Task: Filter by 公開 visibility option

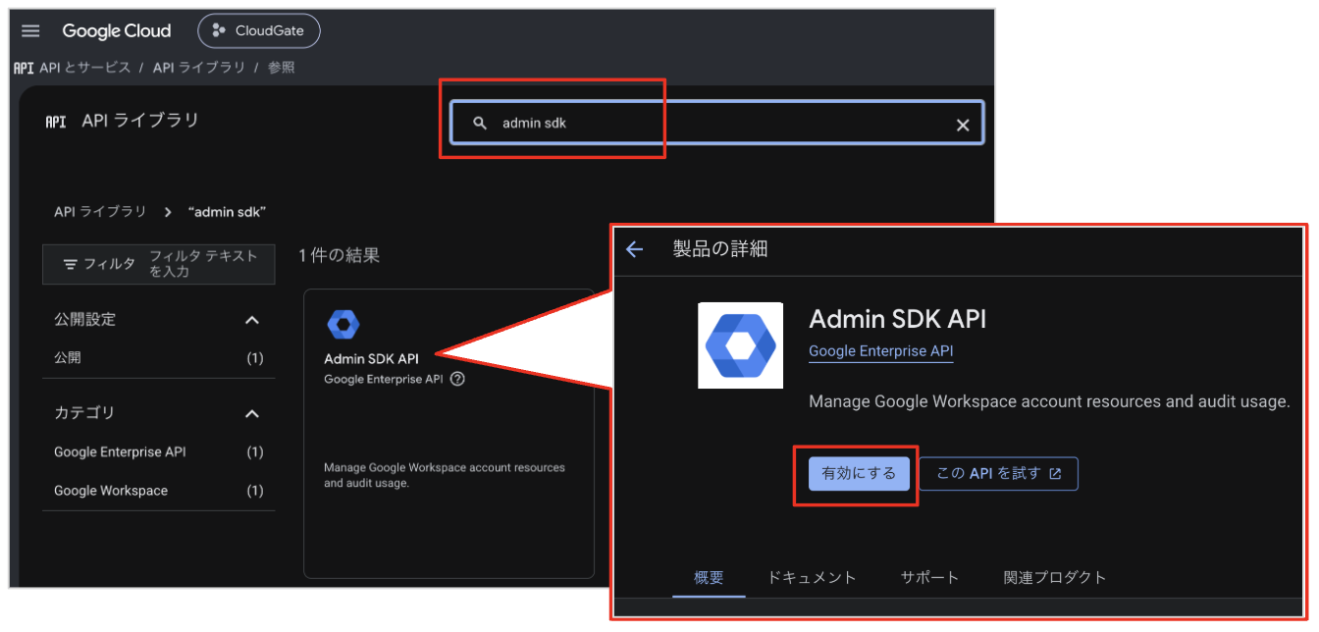Action: click(159, 358)
